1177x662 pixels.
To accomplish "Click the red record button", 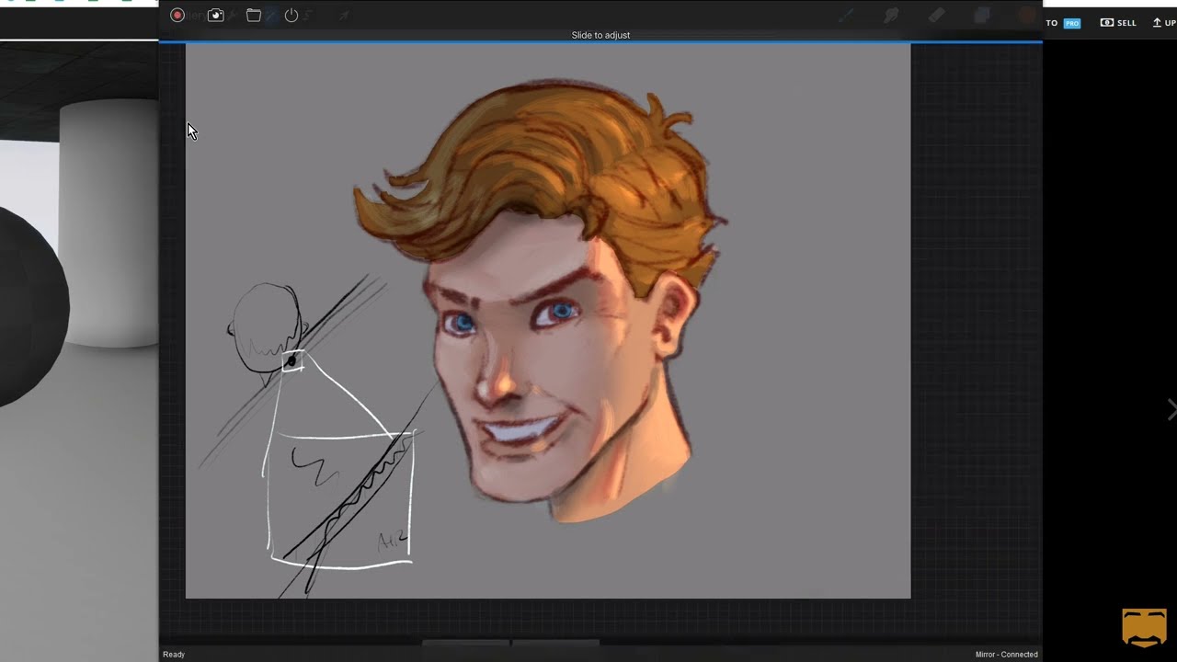I will click(177, 15).
